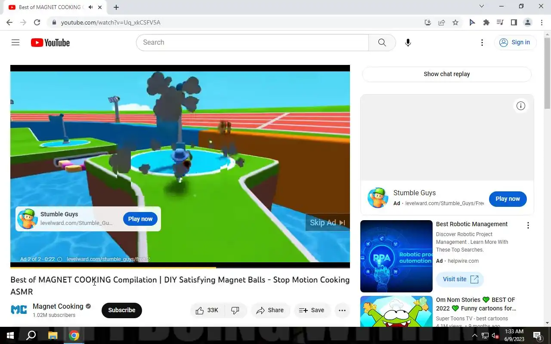This screenshot has height=344, width=551.
Task: Reload the page
Action: (x=37, y=22)
